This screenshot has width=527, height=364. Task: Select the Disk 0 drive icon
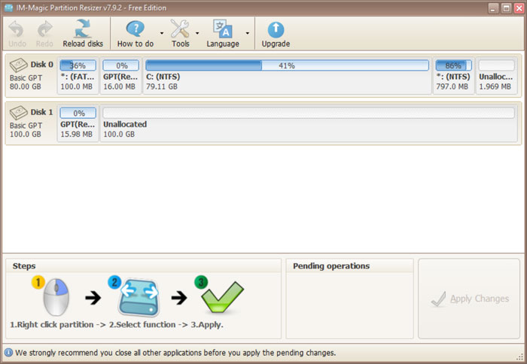19,65
